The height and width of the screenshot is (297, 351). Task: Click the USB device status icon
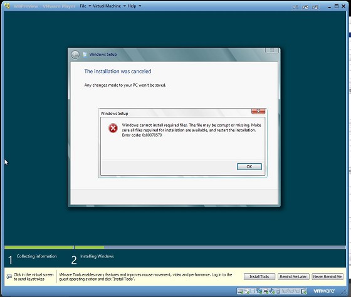pyautogui.click(x=278, y=291)
